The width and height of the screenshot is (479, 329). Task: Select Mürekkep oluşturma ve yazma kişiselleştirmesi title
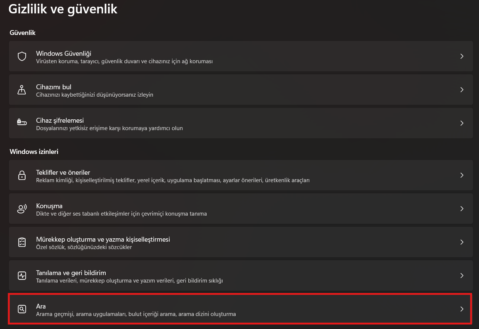(103, 239)
